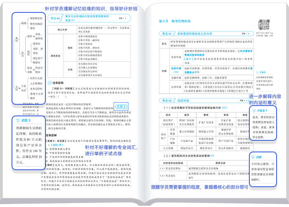
Task: Click the QR code on the right page
Action: [263, 24]
